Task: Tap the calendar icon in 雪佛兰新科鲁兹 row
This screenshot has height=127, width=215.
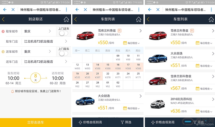Action: pyautogui.click(x=198, y=88)
